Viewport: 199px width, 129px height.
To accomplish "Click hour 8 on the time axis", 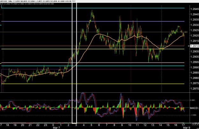I will (114, 125).
